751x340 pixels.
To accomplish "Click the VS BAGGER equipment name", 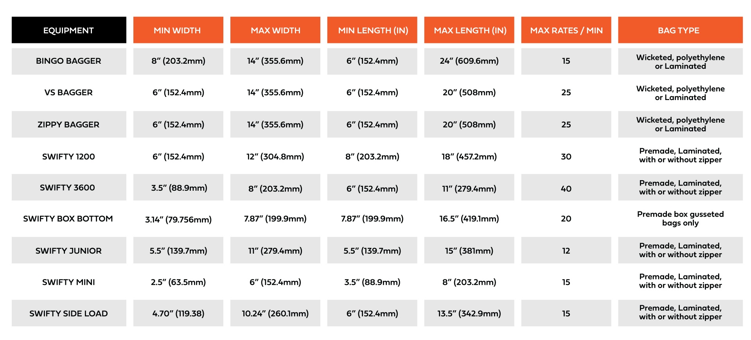I will click(68, 93).
